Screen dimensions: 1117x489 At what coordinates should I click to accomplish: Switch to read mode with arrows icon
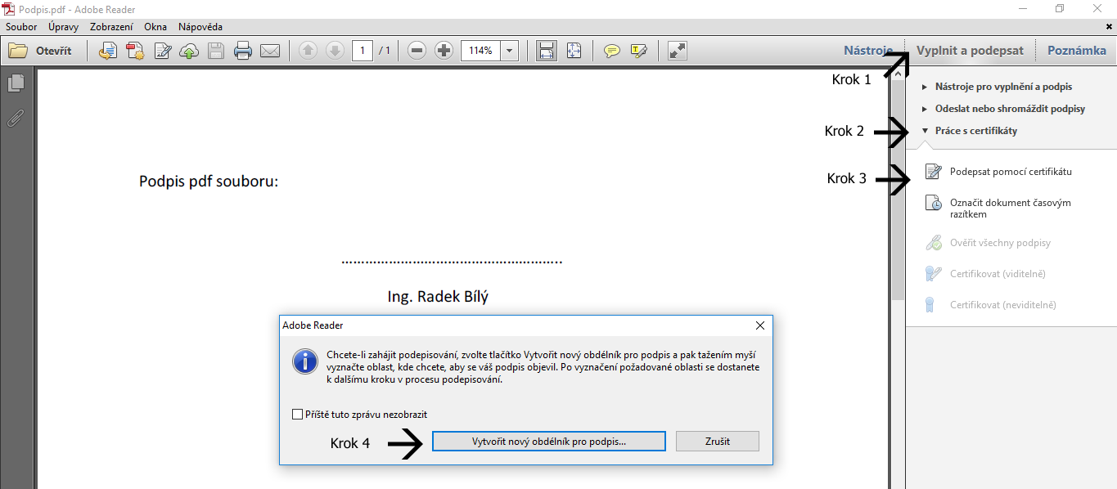677,51
